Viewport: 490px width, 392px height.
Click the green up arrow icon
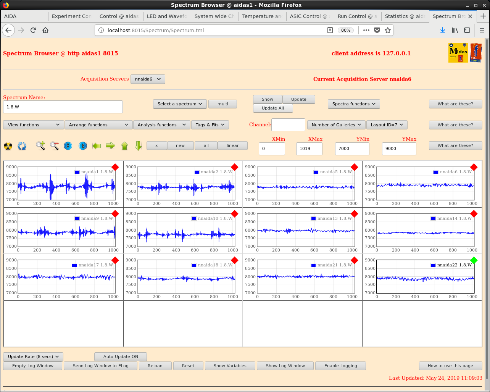point(124,146)
